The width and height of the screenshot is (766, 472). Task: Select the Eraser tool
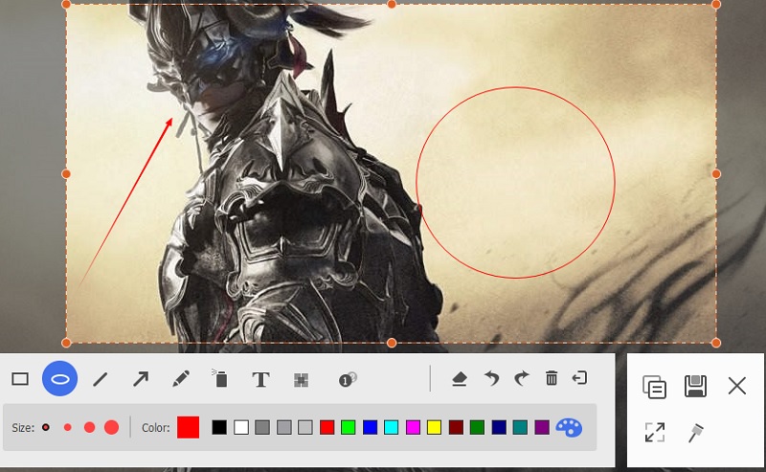(x=460, y=379)
